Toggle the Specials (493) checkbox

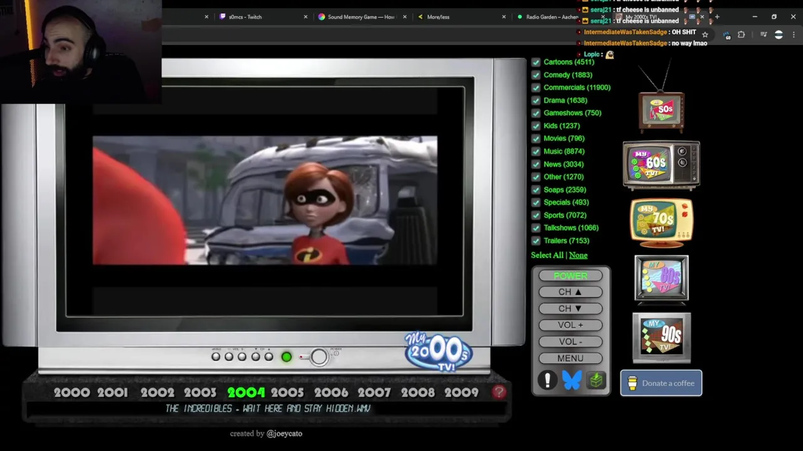click(536, 202)
